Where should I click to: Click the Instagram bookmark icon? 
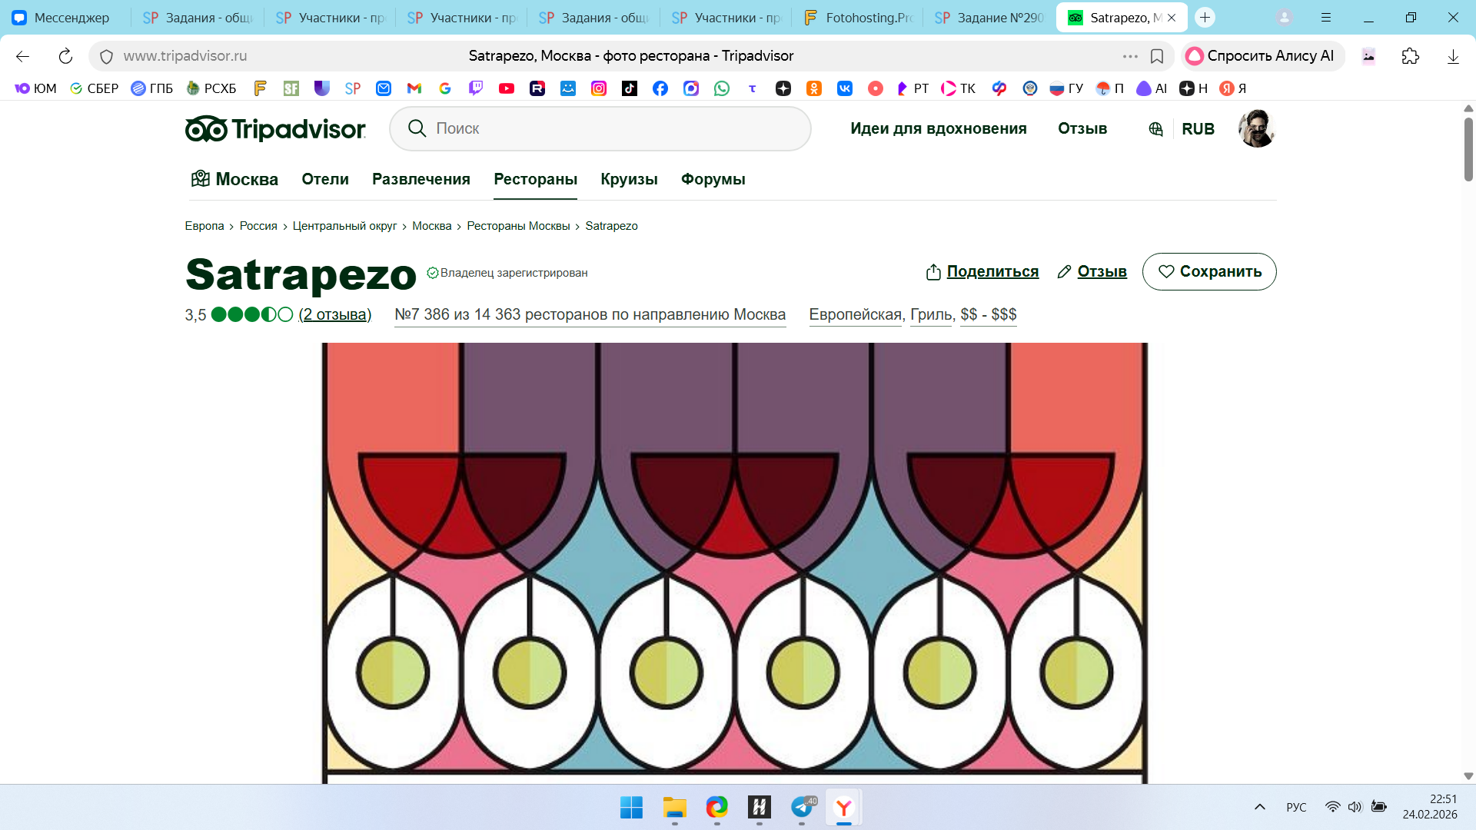pos(599,88)
